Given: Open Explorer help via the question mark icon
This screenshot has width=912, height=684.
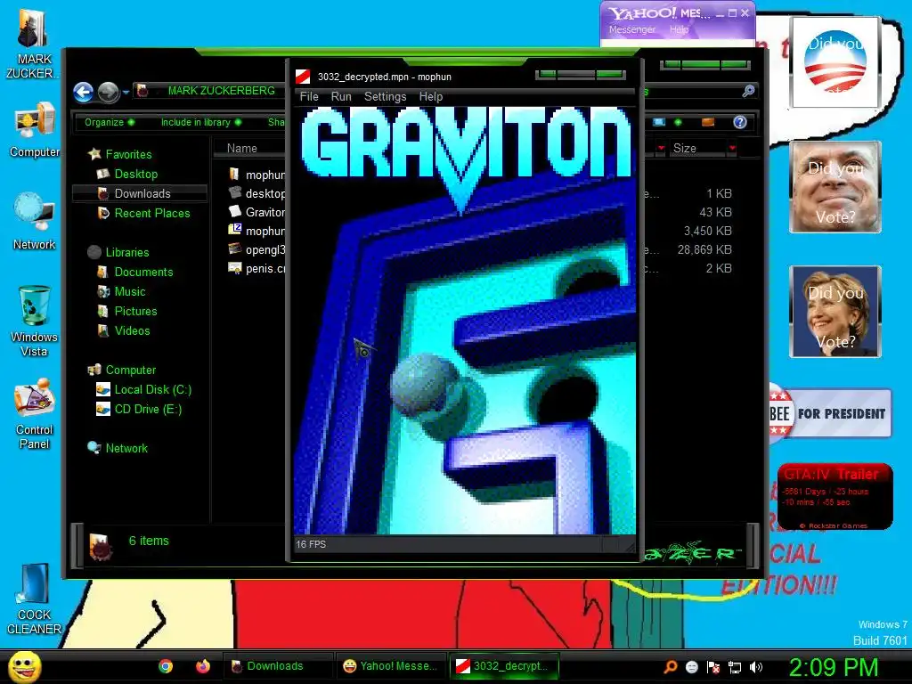Looking at the screenshot, I should pyautogui.click(x=739, y=122).
